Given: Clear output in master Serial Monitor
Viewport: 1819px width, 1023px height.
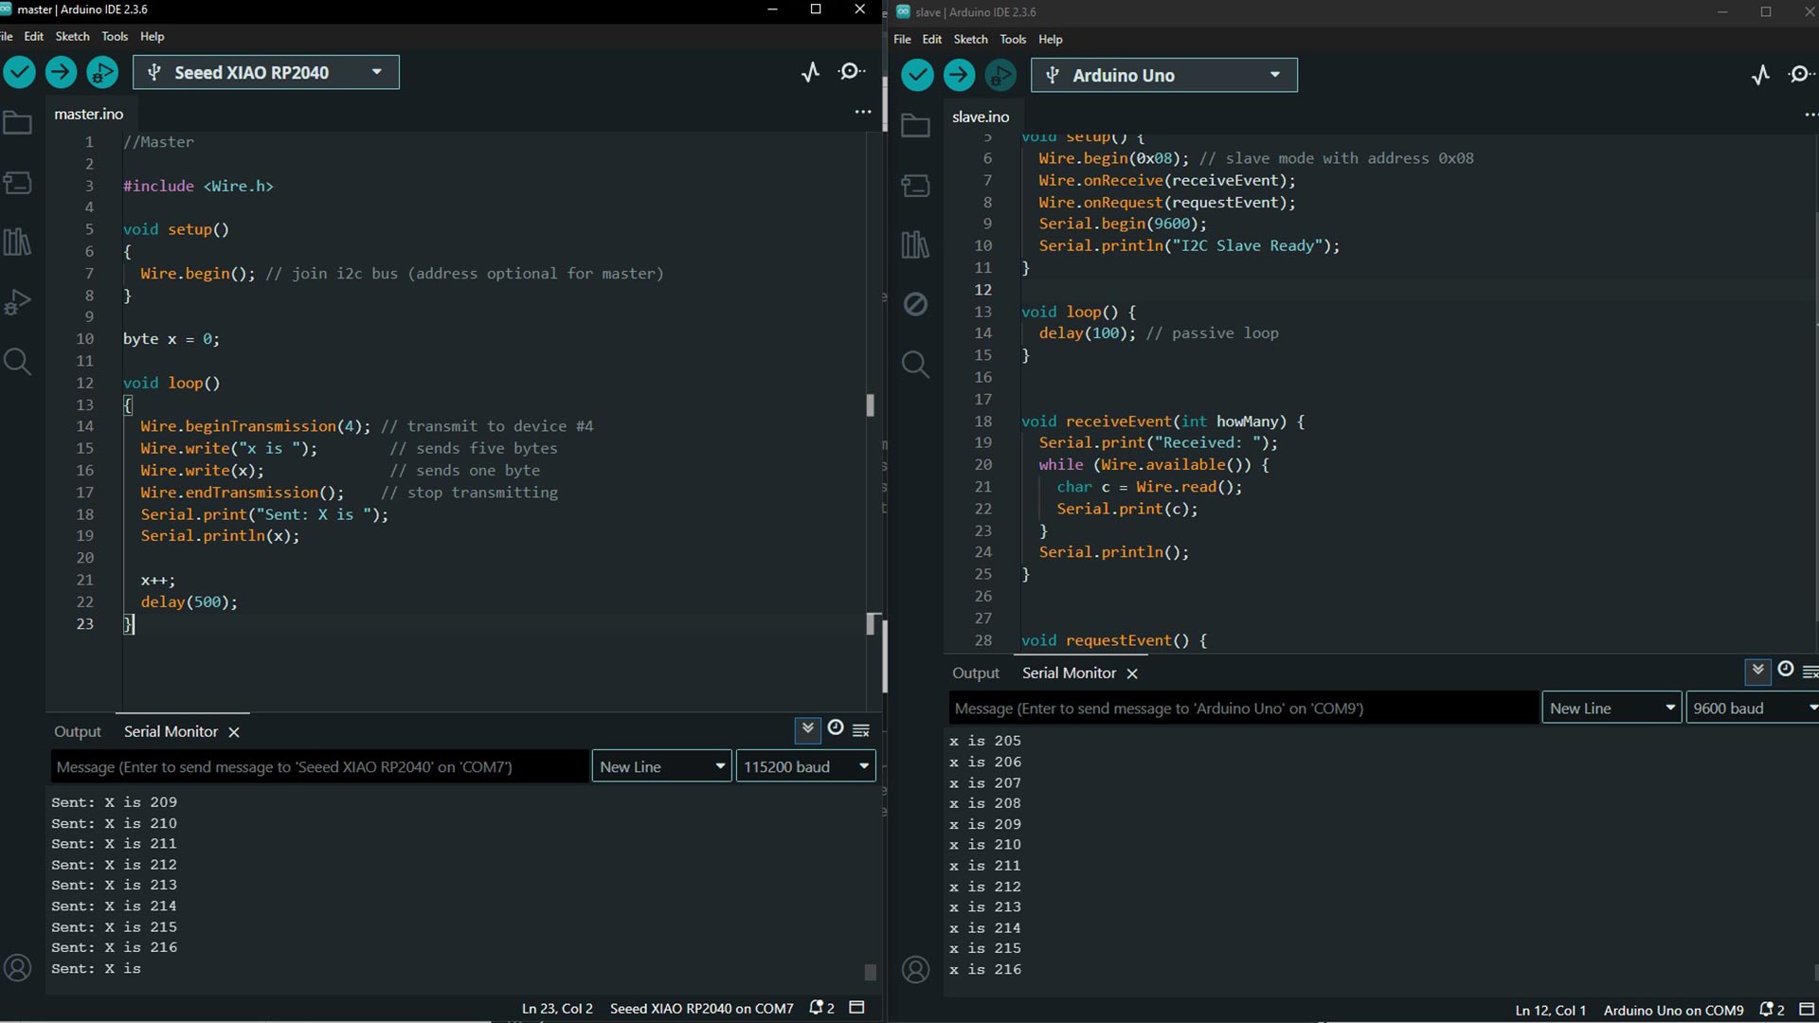Looking at the screenshot, I should point(861,730).
